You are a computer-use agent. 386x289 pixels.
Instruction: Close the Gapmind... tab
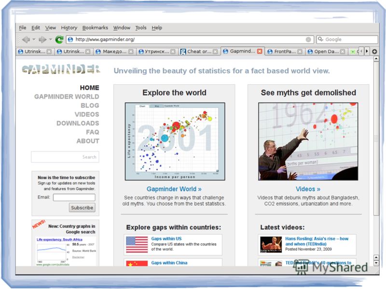point(260,51)
